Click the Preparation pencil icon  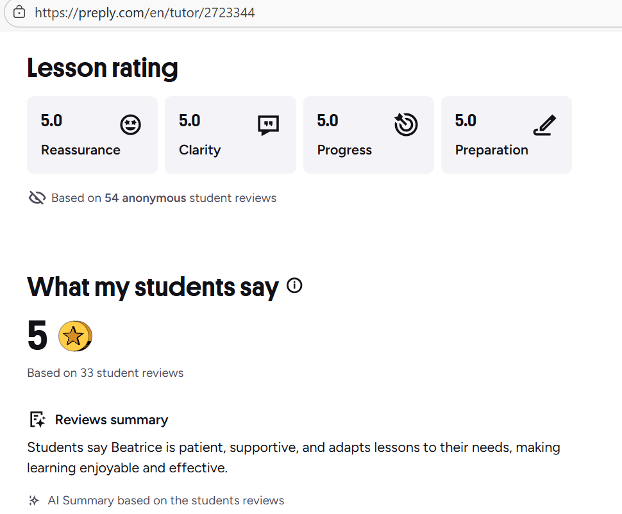(544, 126)
